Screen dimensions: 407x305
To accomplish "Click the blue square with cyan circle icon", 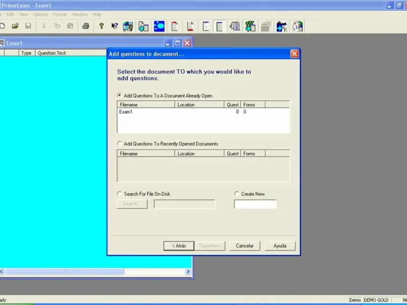I will (159, 26).
